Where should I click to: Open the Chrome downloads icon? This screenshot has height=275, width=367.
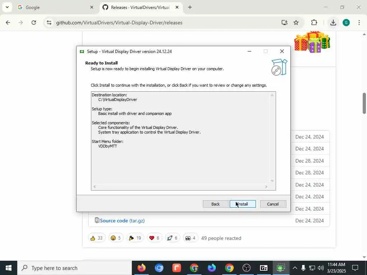click(x=333, y=23)
